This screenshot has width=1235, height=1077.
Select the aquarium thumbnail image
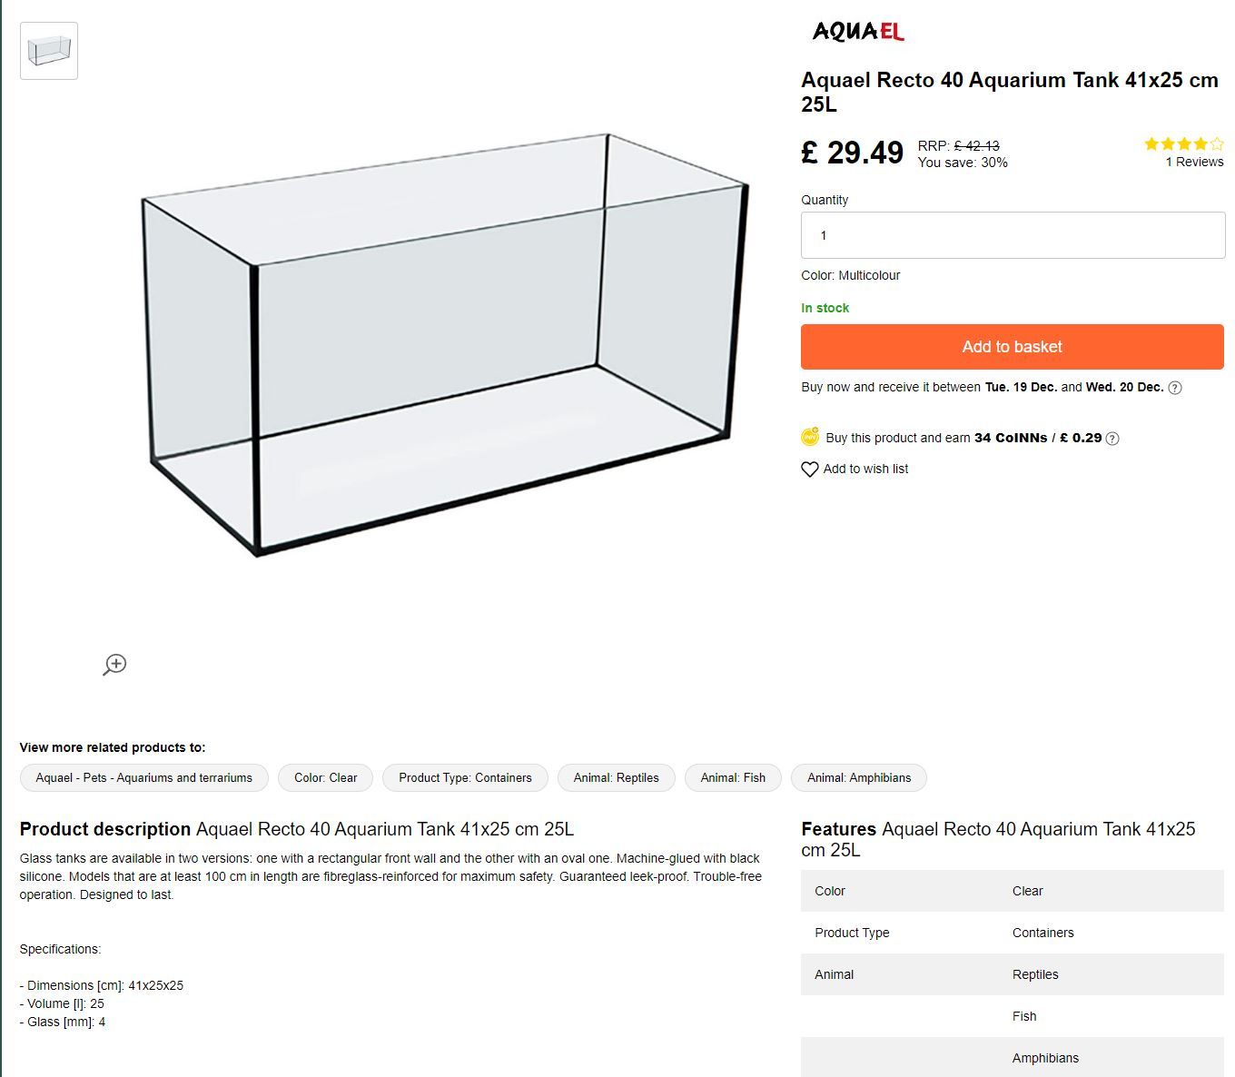pyautogui.click(x=49, y=51)
